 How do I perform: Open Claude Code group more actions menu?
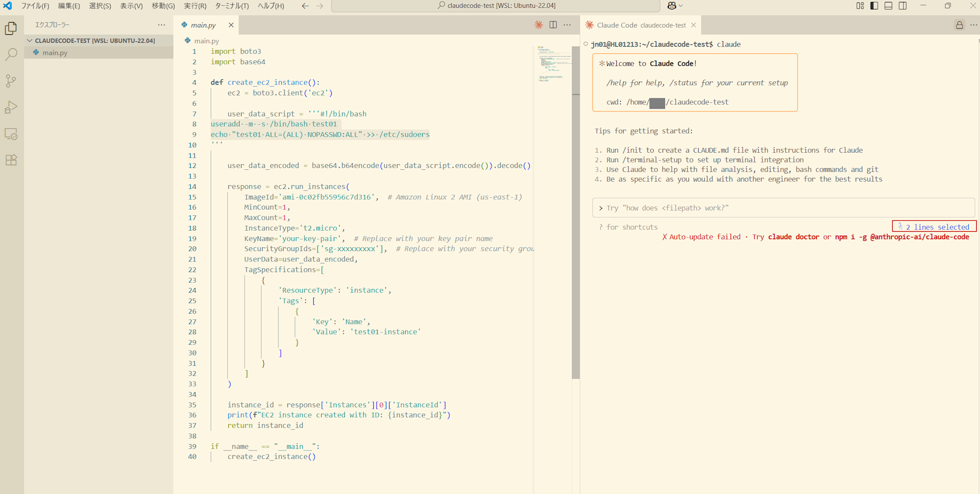(x=974, y=25)
